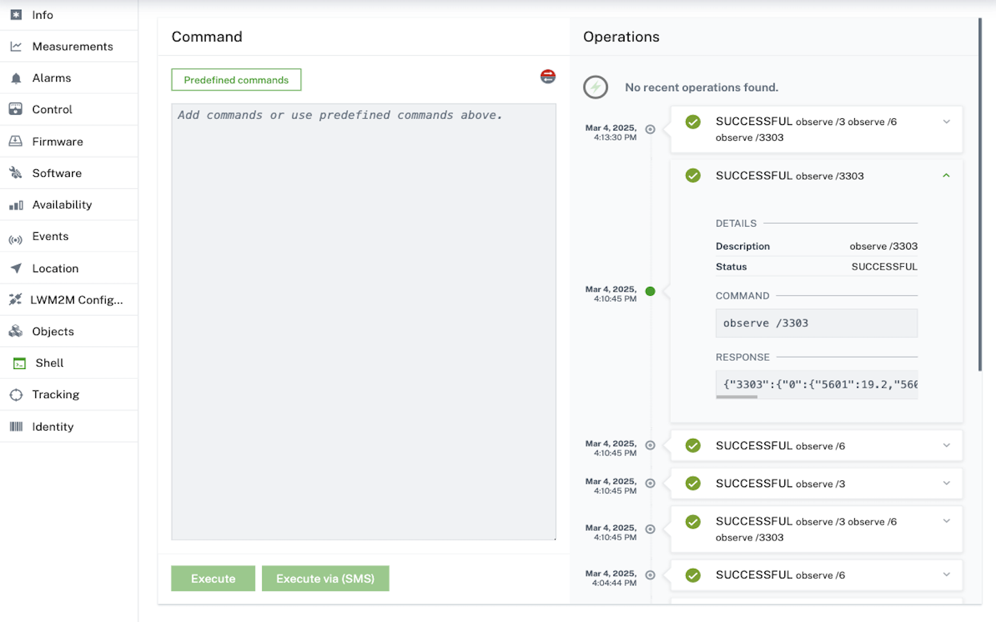The width and height of the screenshot is (996, 622).
Task: Expand the 4:13:30 PM successful operation
Action: pyautogui.click(x=946, y=122)
